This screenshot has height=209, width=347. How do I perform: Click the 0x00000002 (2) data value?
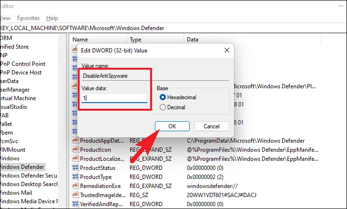point(205,177)
